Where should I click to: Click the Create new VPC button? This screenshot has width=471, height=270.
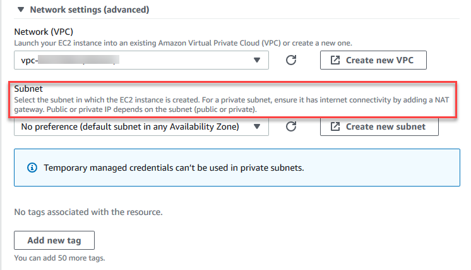373,60
